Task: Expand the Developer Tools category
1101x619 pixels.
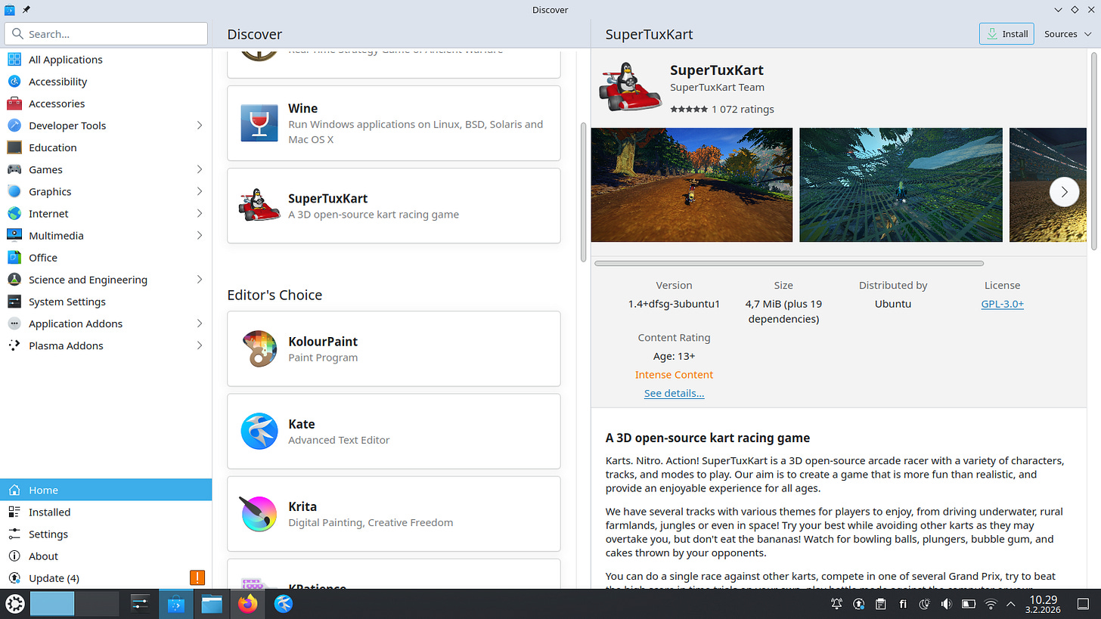Action: pos(14,125)
